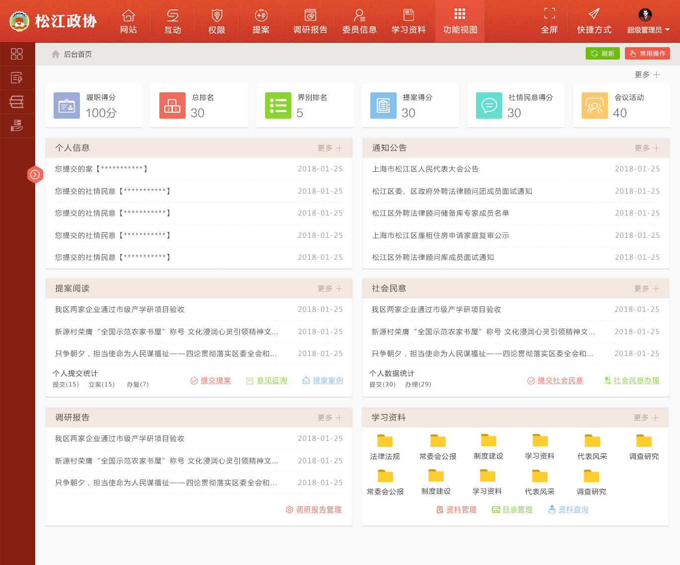Click the 履职得分 card icon

pos(67,106)
